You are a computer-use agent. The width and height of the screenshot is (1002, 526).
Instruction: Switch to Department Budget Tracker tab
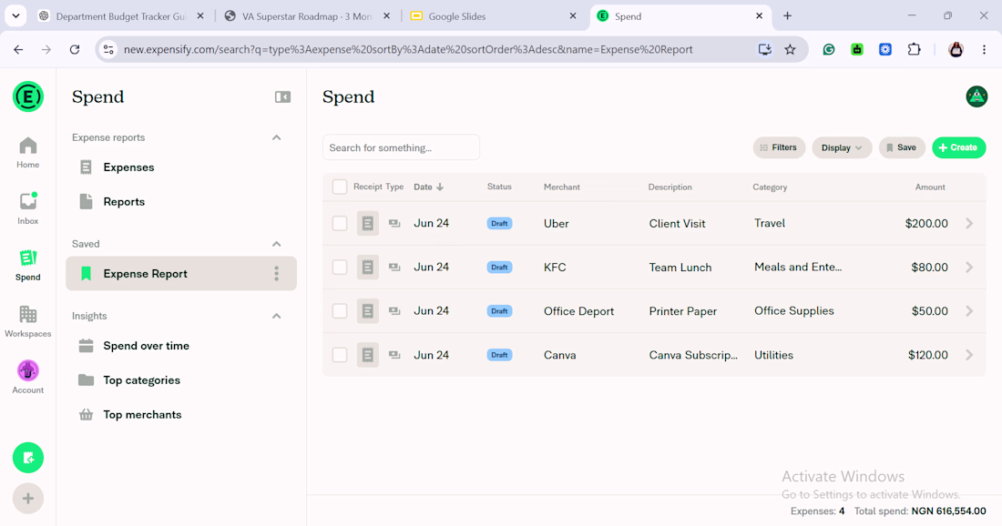pyautogui.click(x=121, y=16)
